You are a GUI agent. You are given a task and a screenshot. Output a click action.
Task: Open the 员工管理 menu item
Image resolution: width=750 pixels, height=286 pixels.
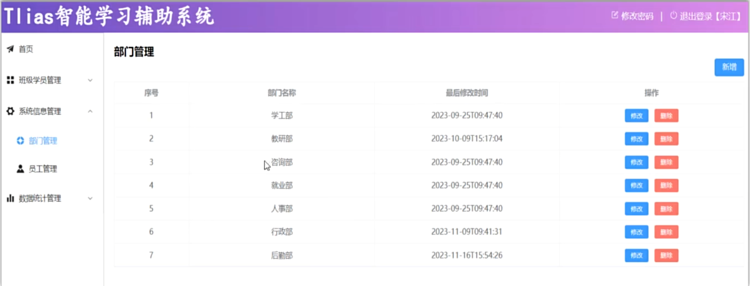[x=43, y=169]
